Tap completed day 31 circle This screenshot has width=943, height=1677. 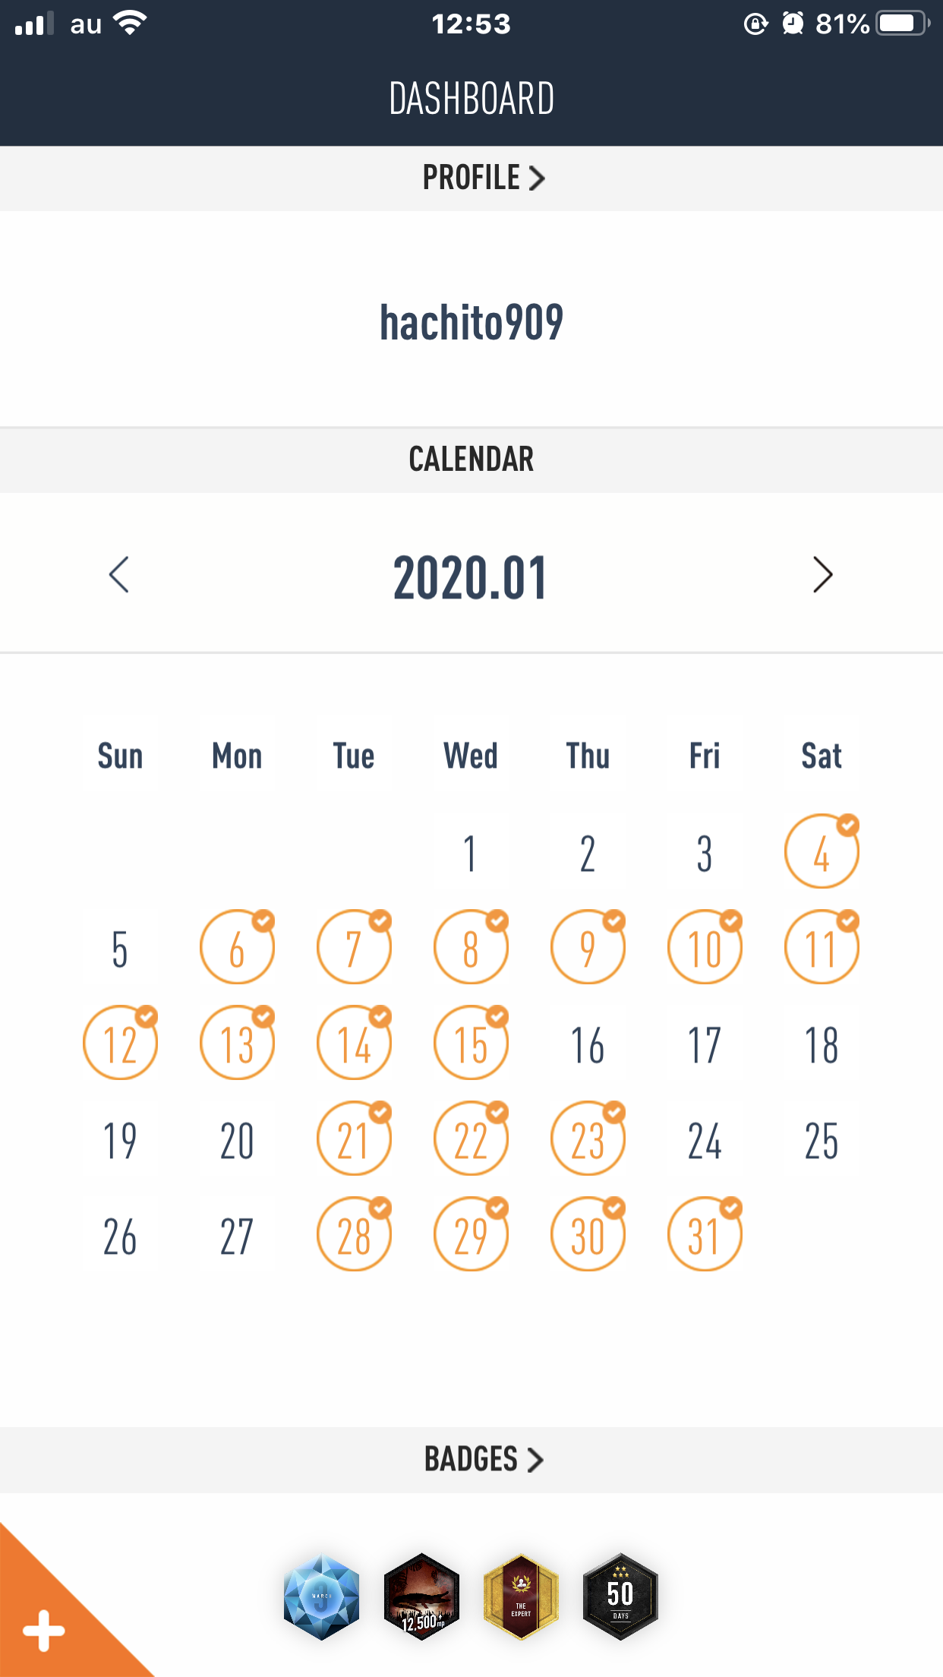coord(705,1236)
